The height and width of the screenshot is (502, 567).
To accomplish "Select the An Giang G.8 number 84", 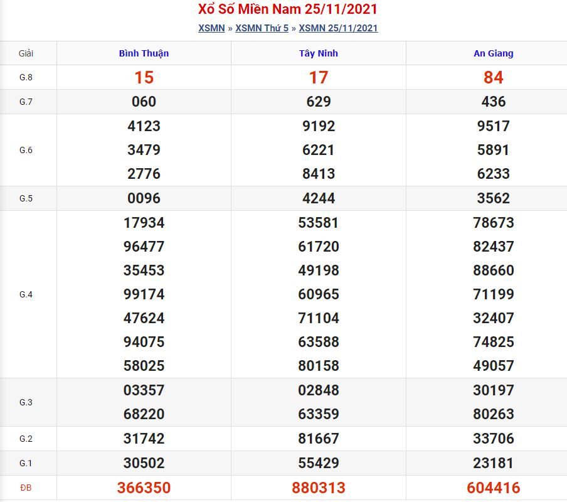I will pos(493,77).
